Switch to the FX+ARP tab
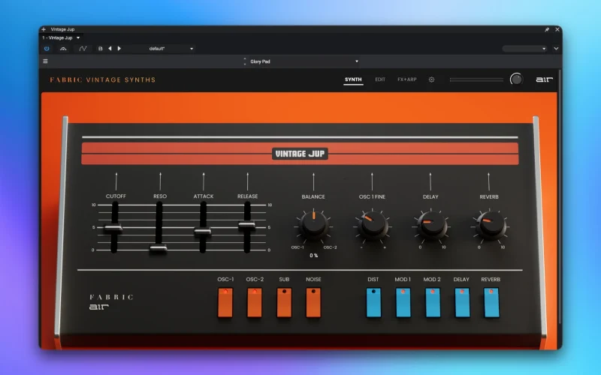The width and height of the screenshot is (601, 375). (x=407, y=79)
